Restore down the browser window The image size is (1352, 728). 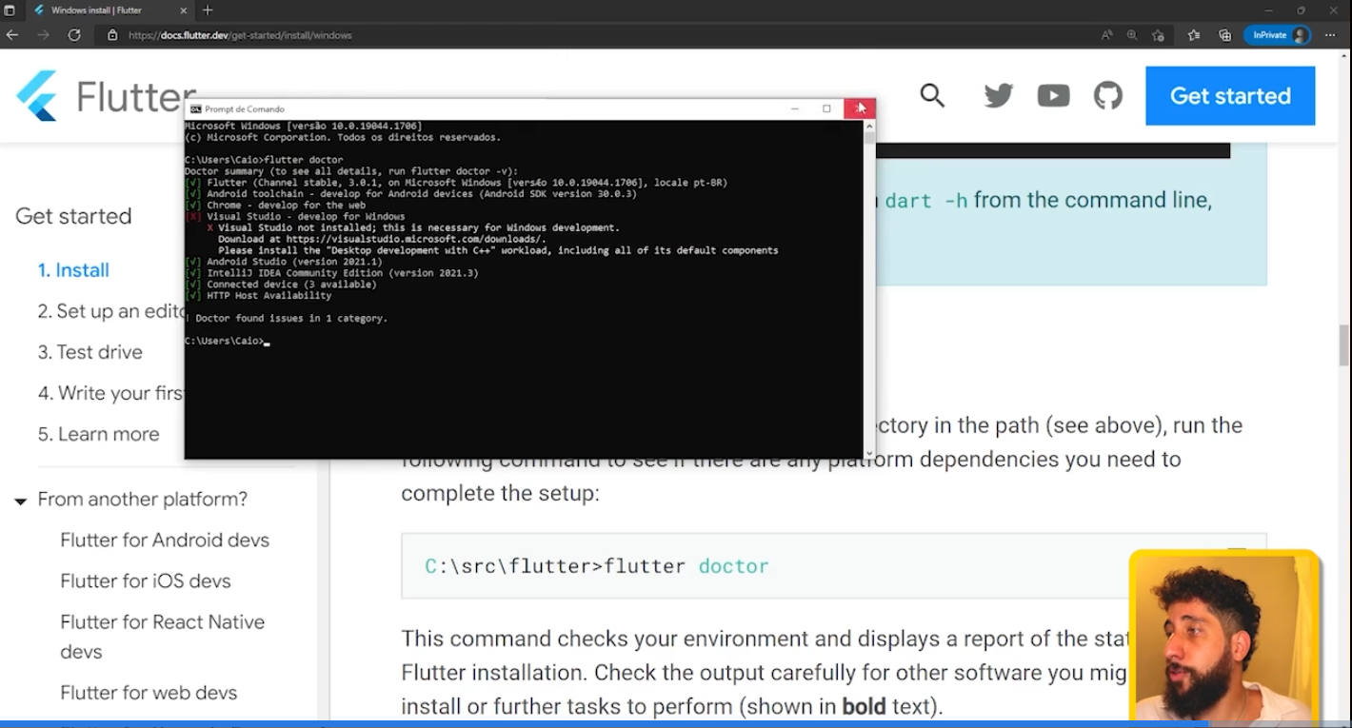point(1301,10)
